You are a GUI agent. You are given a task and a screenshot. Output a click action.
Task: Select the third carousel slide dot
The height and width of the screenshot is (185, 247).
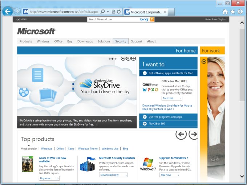[116, 59]
